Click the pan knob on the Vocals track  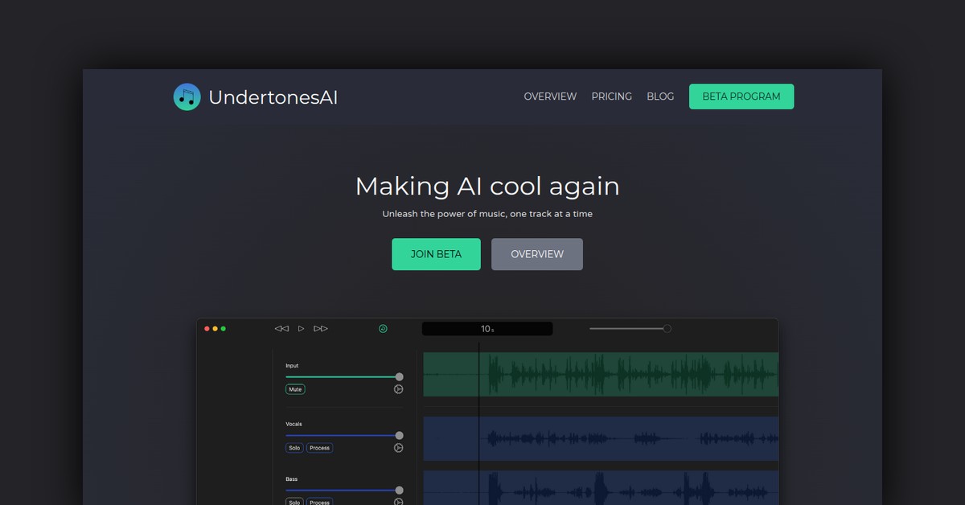tap(398, 448)
